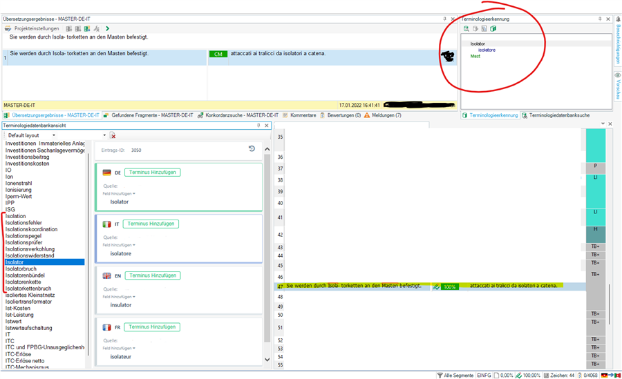Select term Isolationswiderstand in the list

coord(30,255)
